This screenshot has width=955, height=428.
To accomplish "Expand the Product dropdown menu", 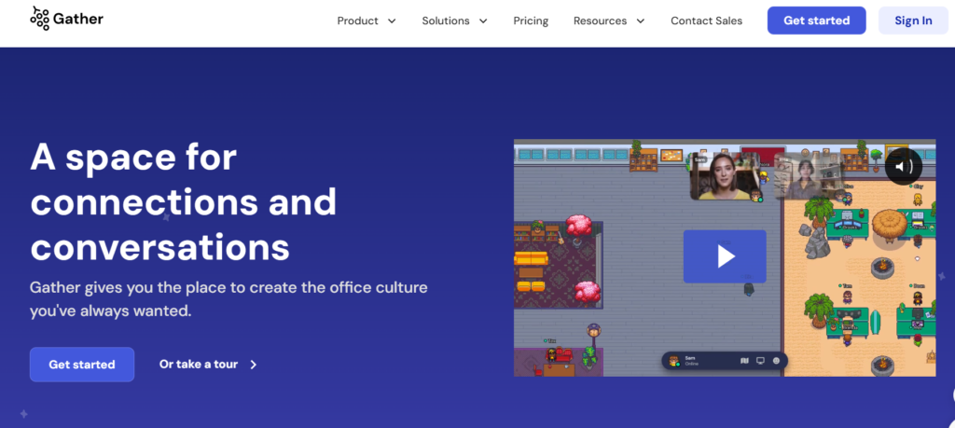I will tap(366, 21).
